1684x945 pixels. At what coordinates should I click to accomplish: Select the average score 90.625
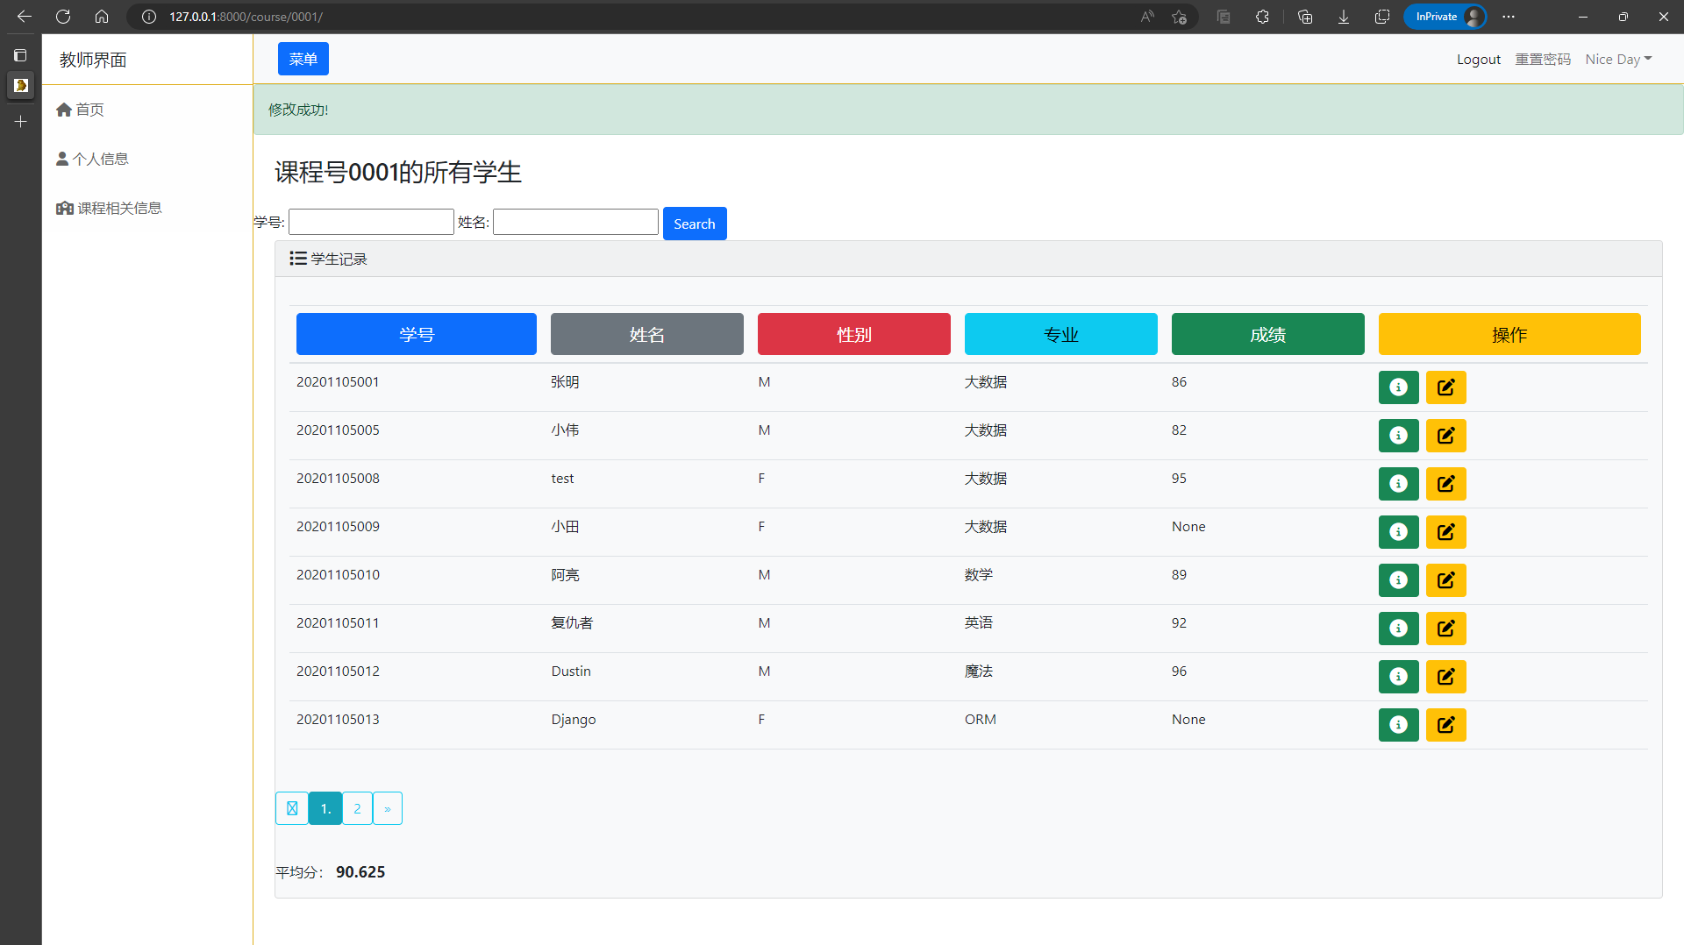(x=360, y=872)
